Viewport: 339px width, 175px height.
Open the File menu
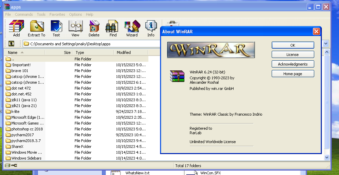coord(8,14)
